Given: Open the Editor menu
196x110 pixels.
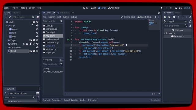Looking at the screenshot, I should tap(32, 8).
